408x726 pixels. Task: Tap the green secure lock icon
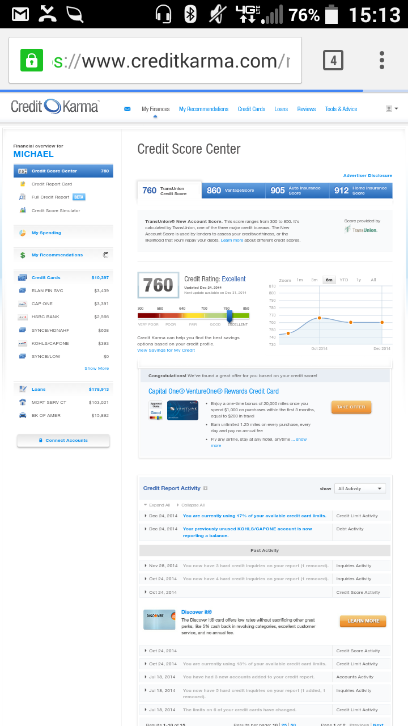tap(32, 60)
